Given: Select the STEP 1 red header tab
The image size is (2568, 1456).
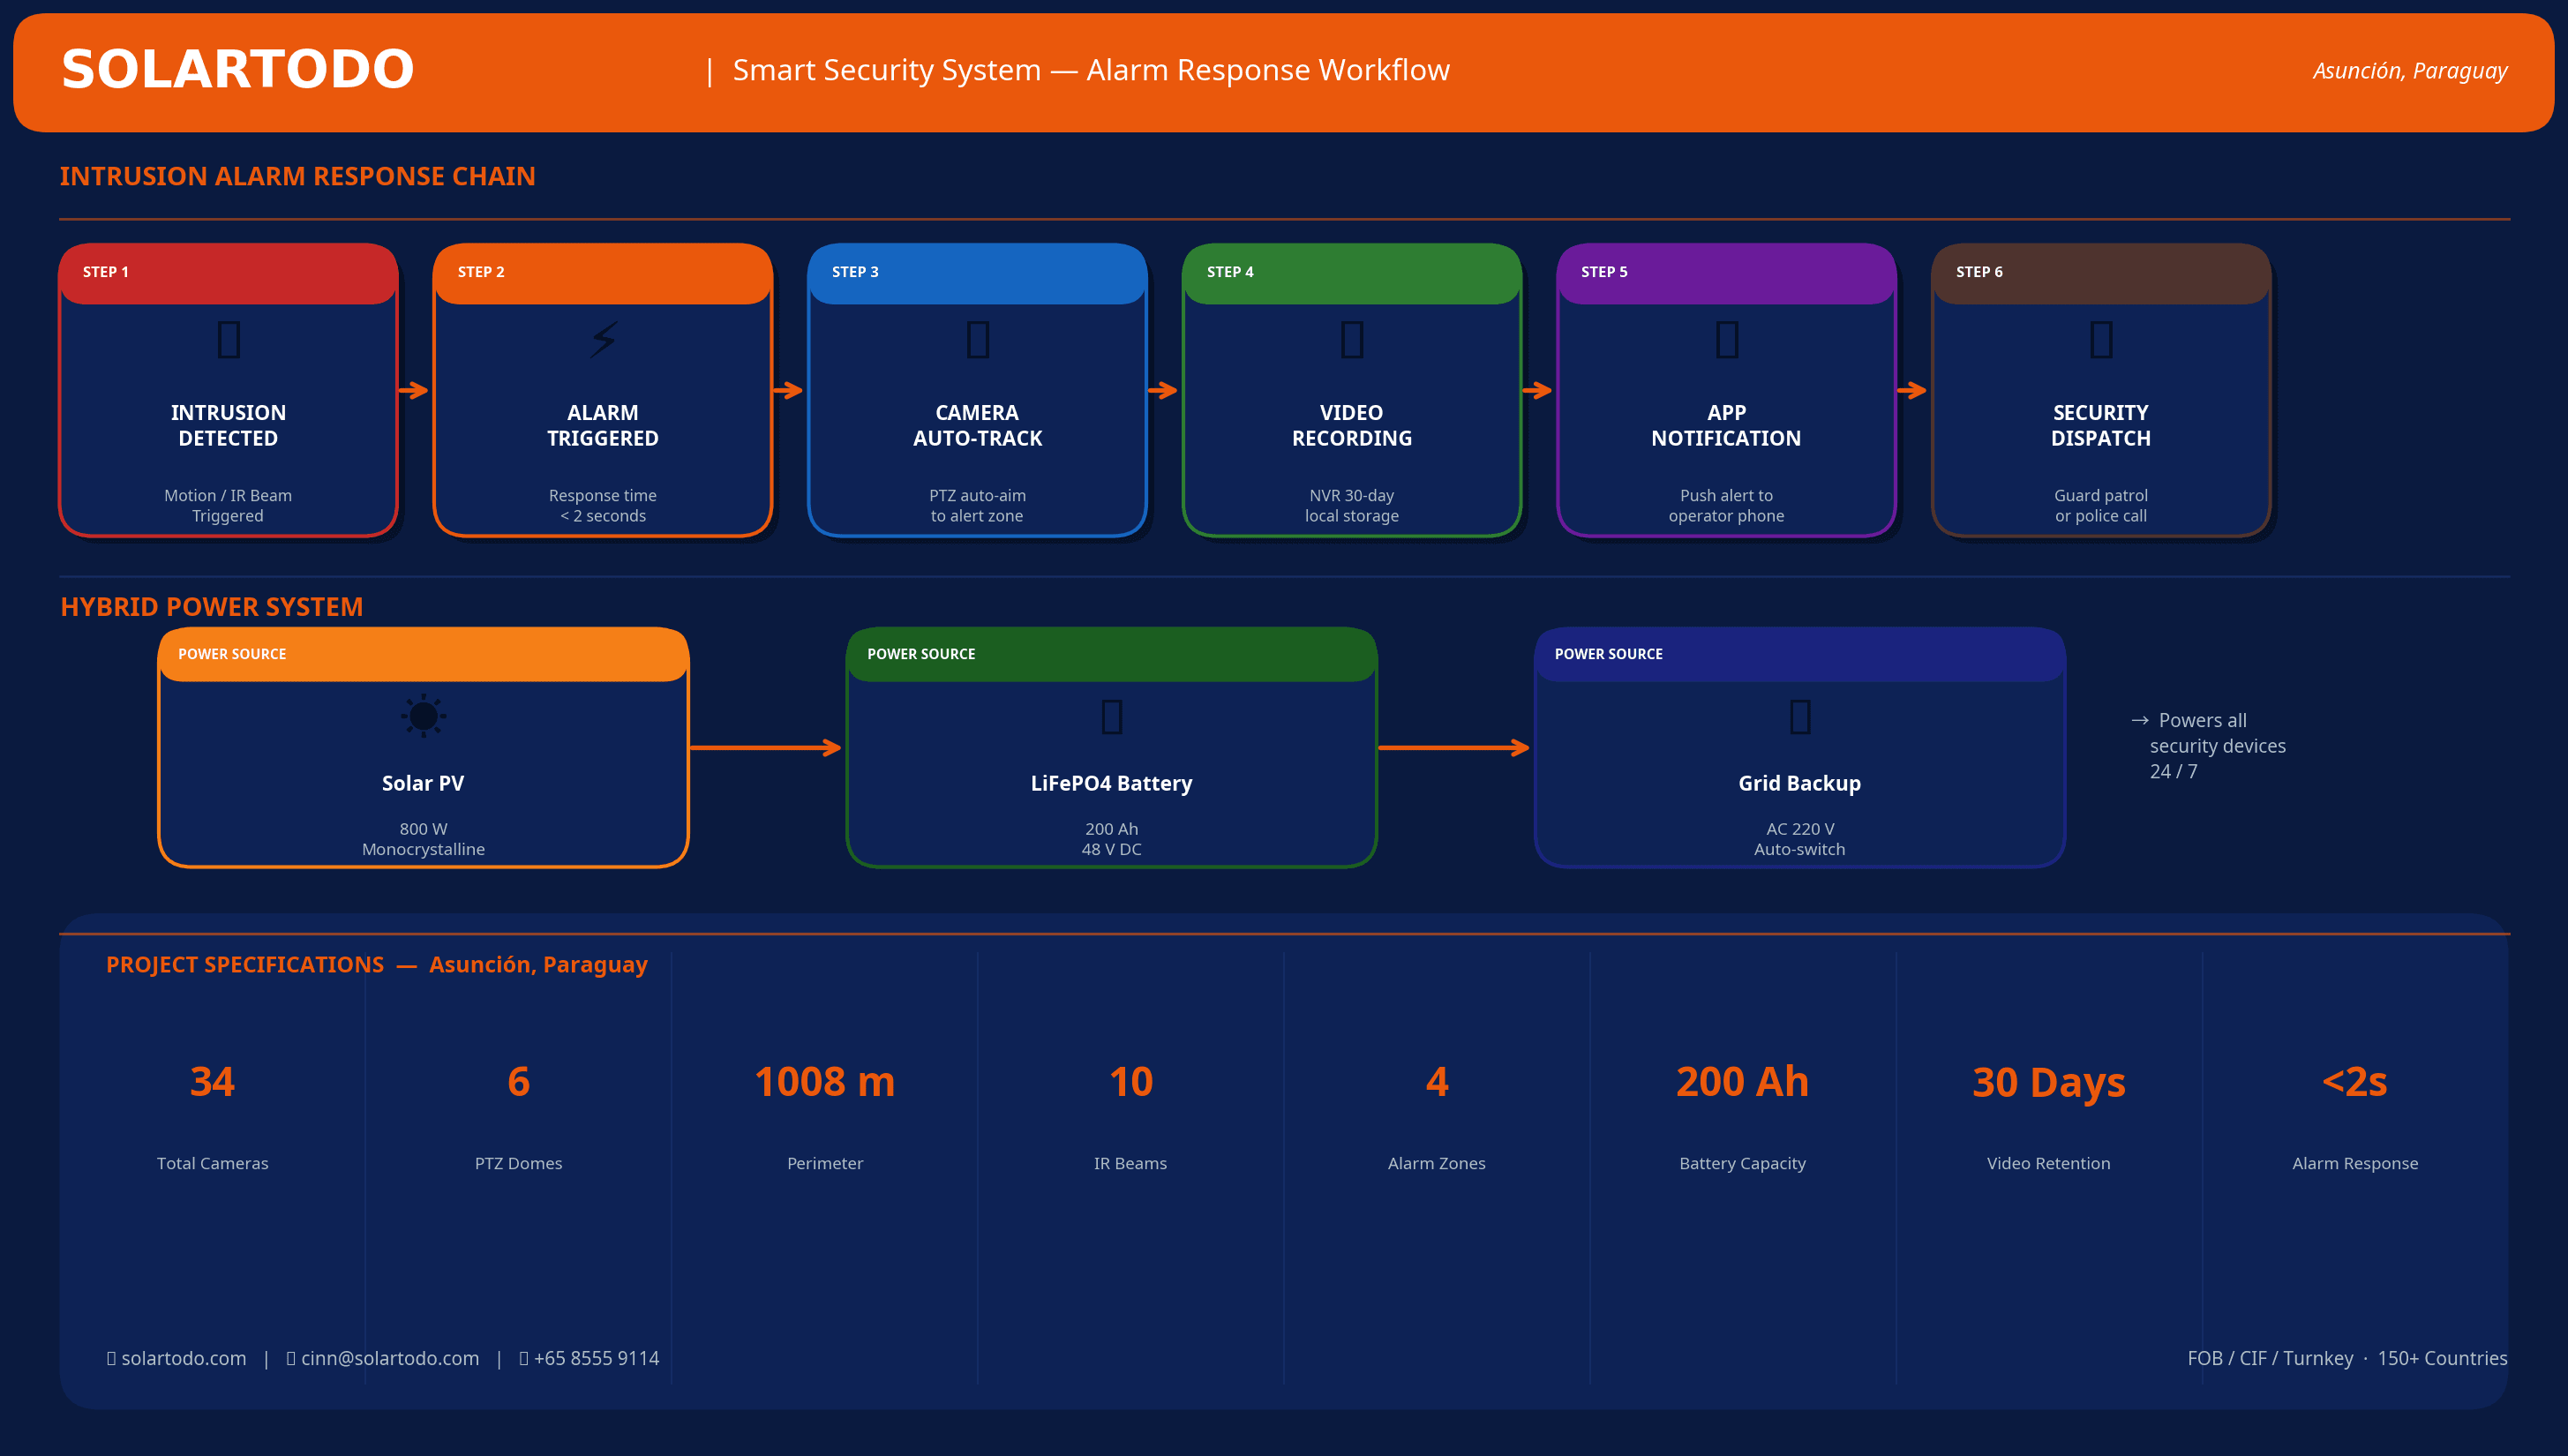Looking at the screenshot, I should coord(228,272).
